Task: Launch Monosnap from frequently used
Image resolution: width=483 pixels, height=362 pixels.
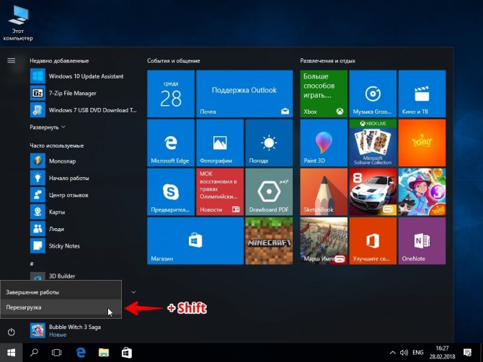Action: (83, 161)
